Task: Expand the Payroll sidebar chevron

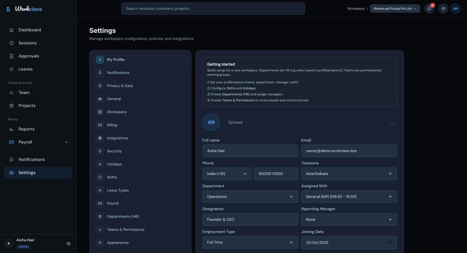Action: pos(66,142)
